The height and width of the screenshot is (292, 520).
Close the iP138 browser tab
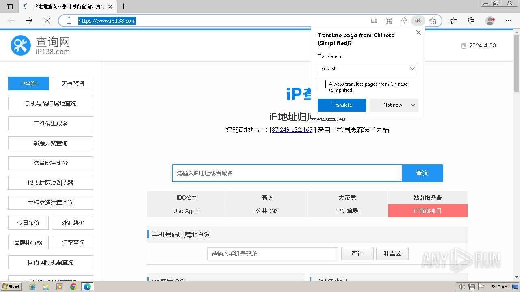110,6
